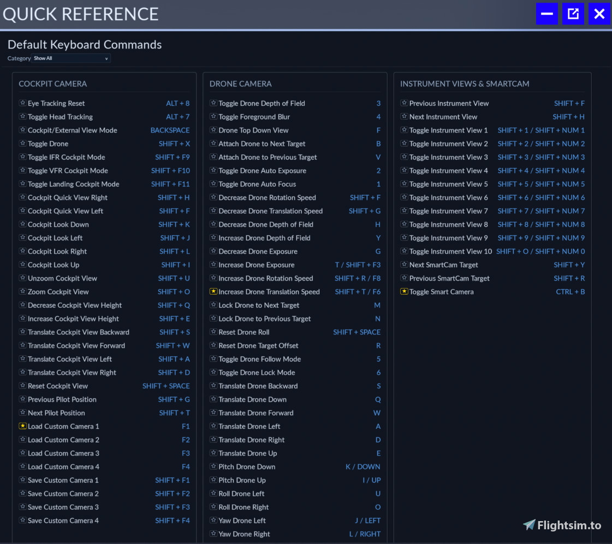Click the Cockpit Look Left label

point(55,238)
